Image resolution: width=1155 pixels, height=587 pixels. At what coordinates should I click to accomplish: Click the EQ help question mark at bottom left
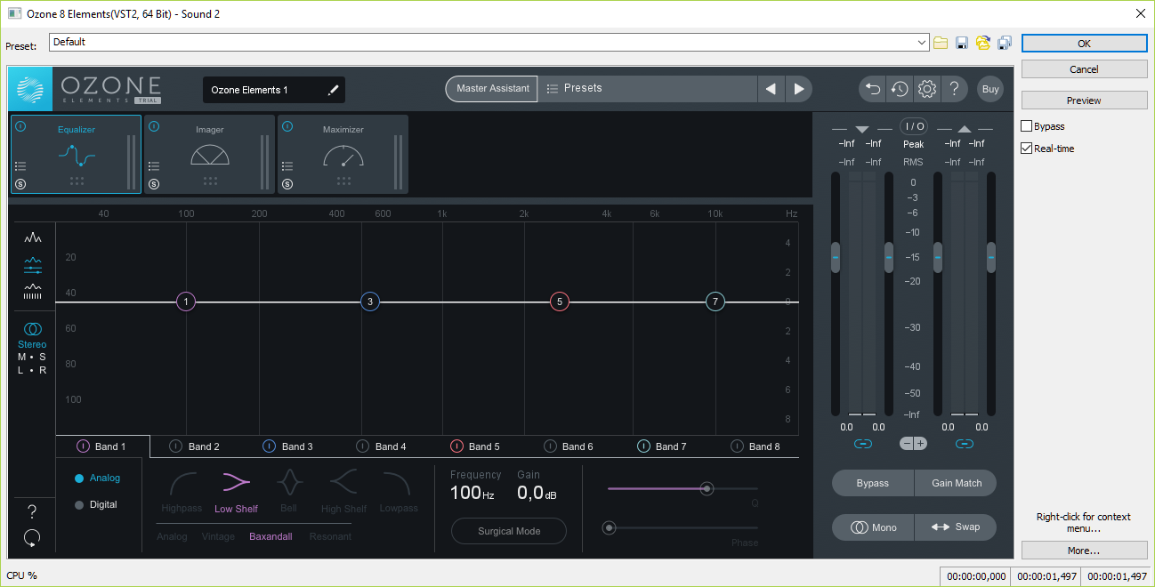tap(32, 511)
